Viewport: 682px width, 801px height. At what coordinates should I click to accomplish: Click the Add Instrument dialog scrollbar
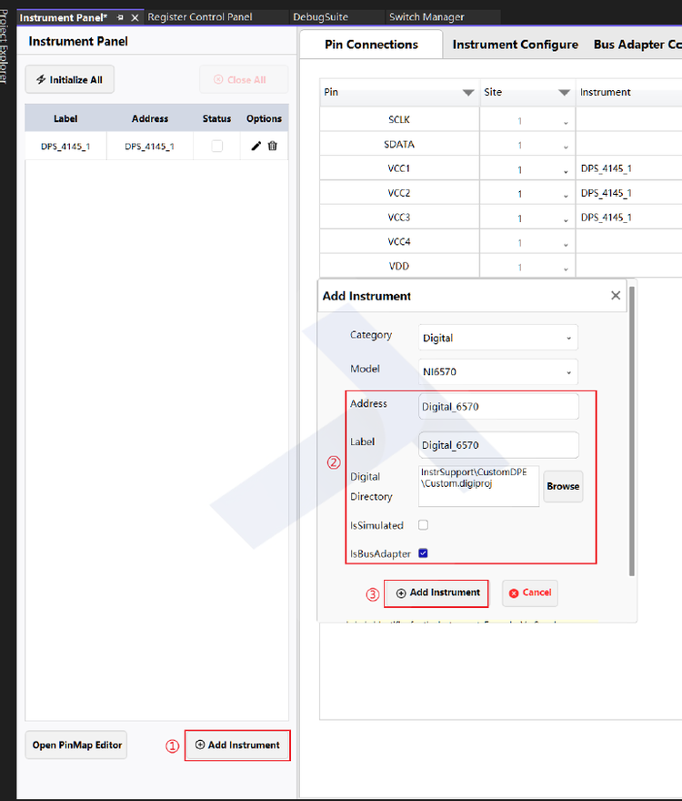click(632, 428)
